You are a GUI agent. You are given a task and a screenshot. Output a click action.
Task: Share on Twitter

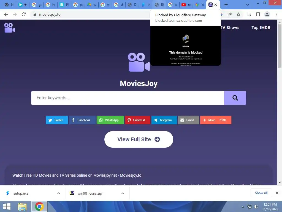click(x=57, y=120)
